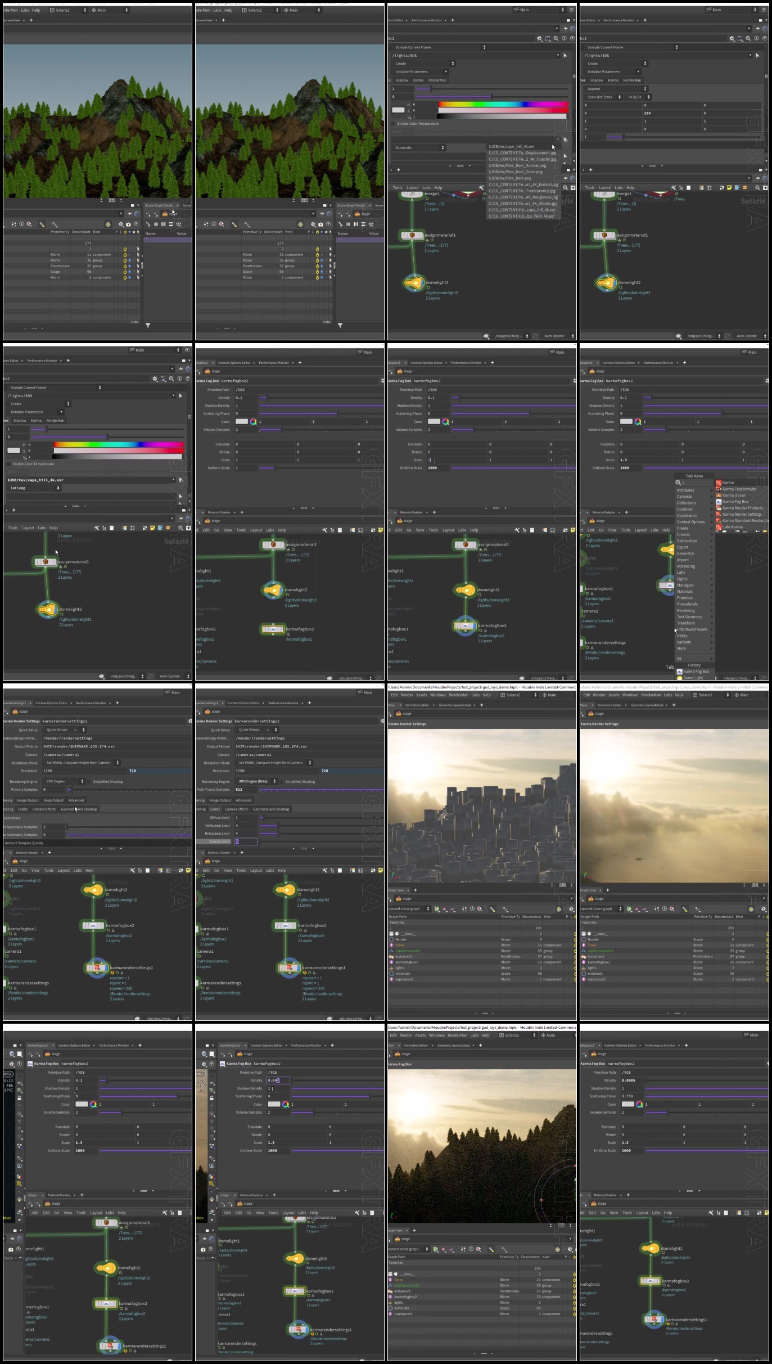Click the sunset hill silhouette render viewport
This screenshot has width=772, height=1364.
click(482, 1146)
